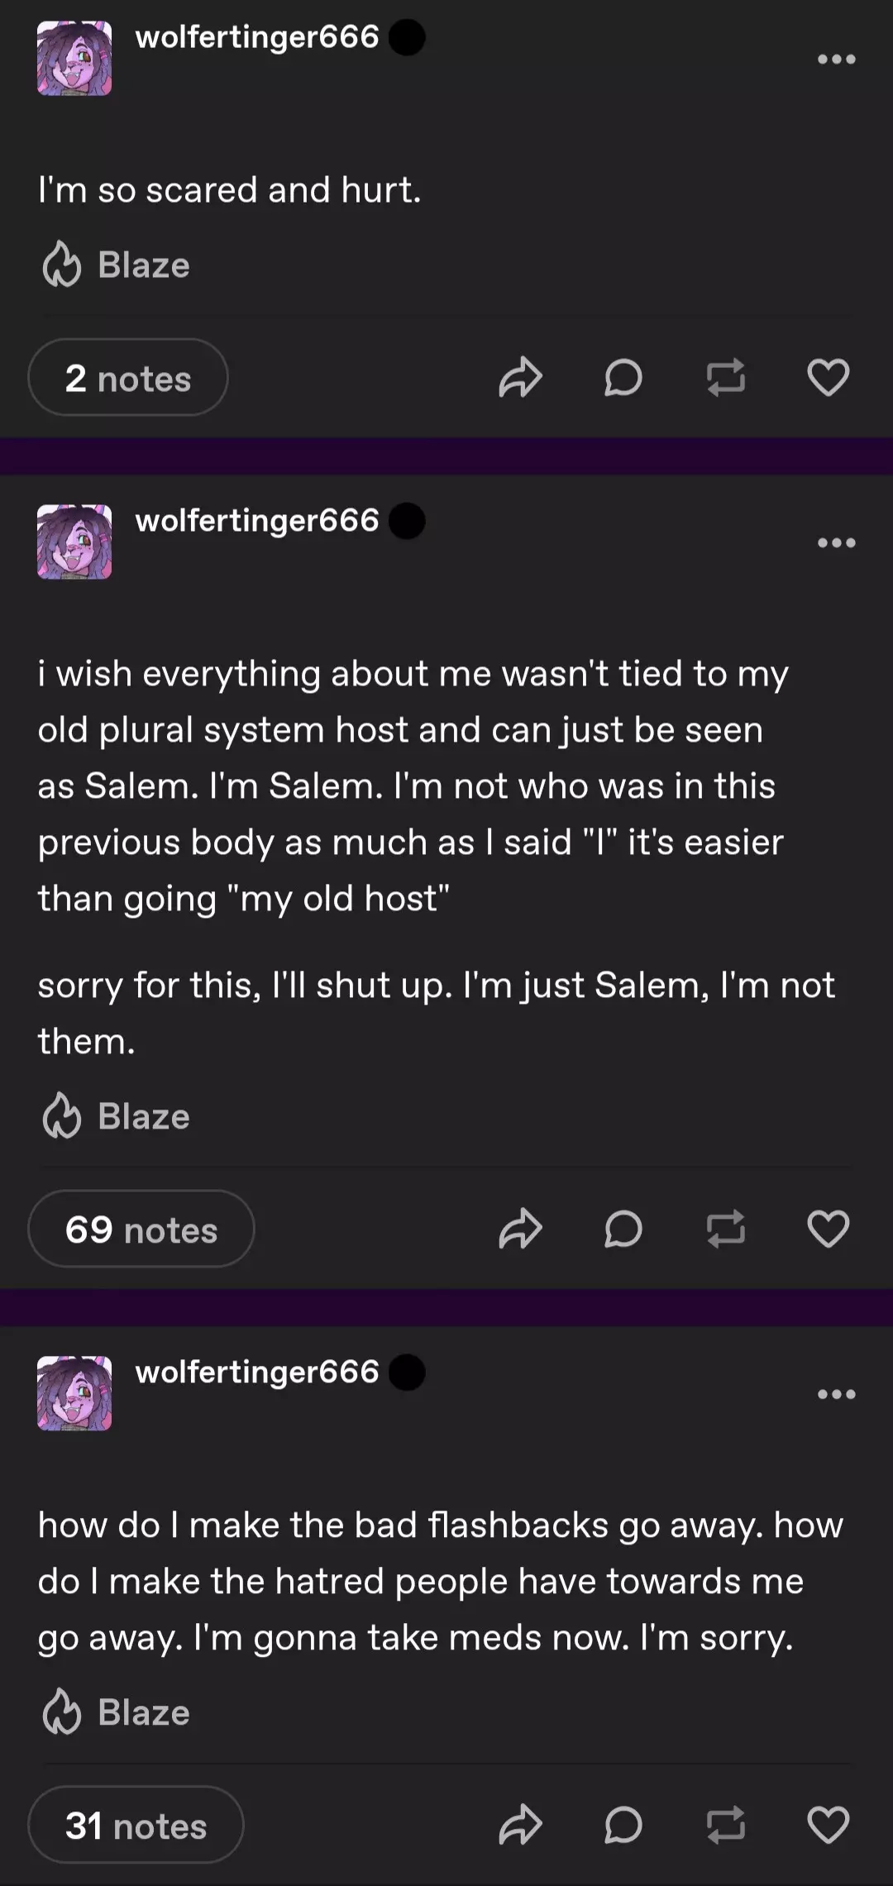Image resolution: width=893 pixels, height=1886 pixels.
Task: Like the bad flashbacks post
Action: 828,1825
